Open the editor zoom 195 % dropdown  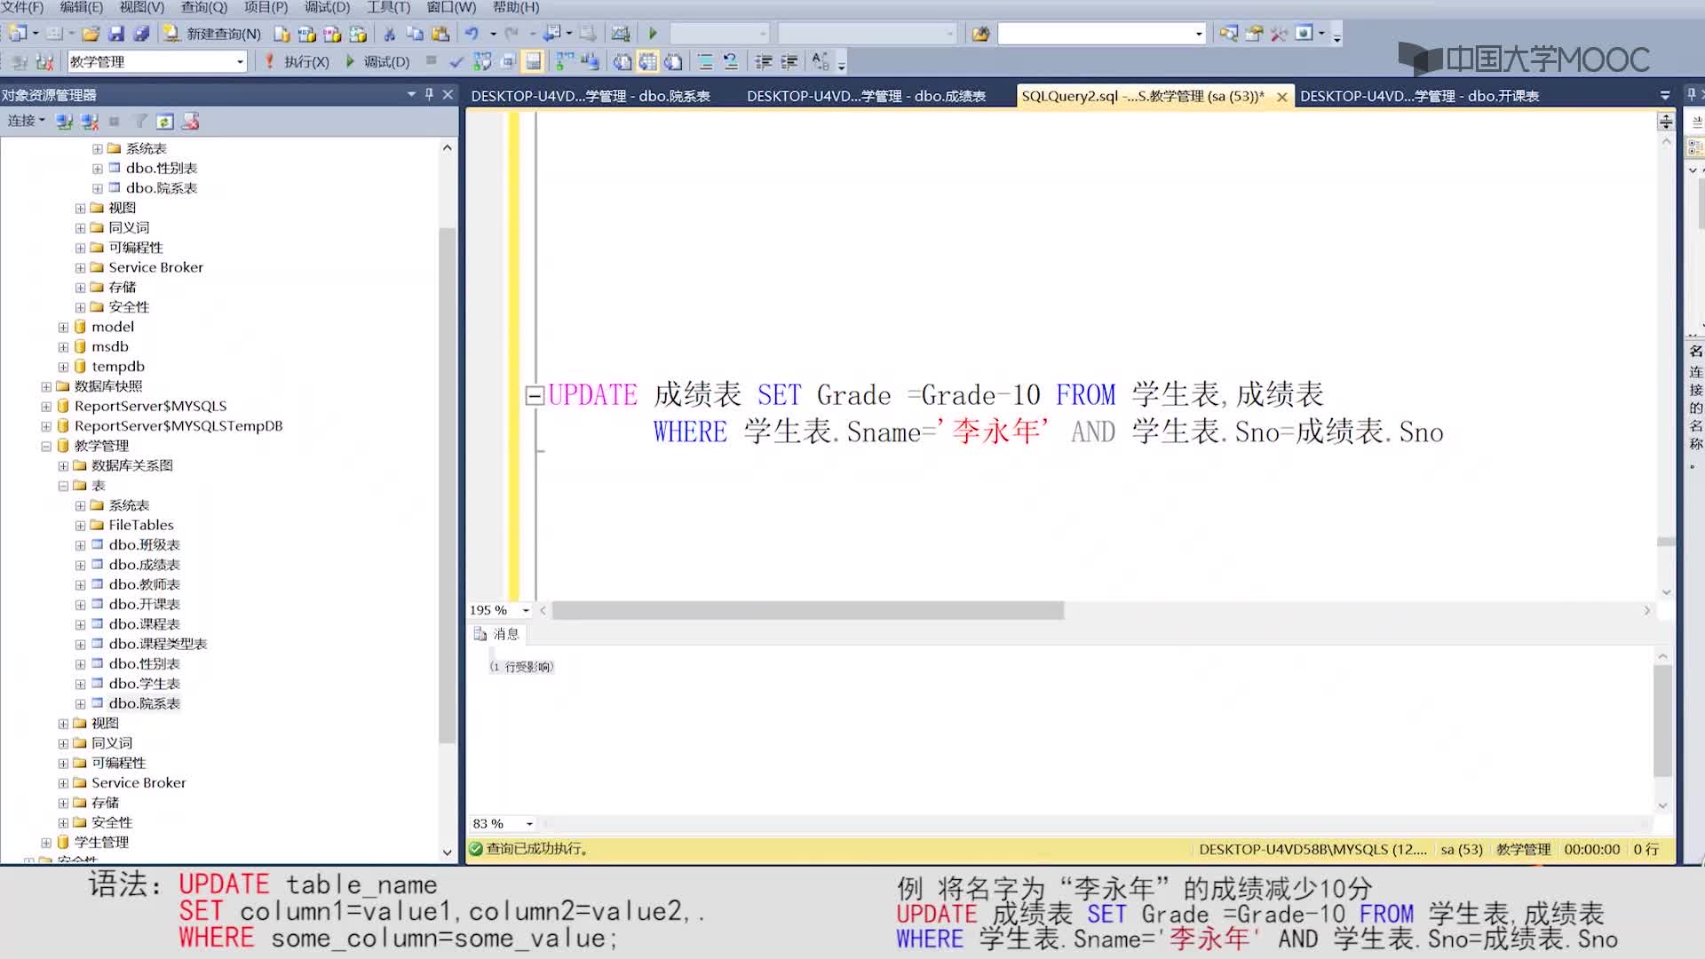(526, 610)
